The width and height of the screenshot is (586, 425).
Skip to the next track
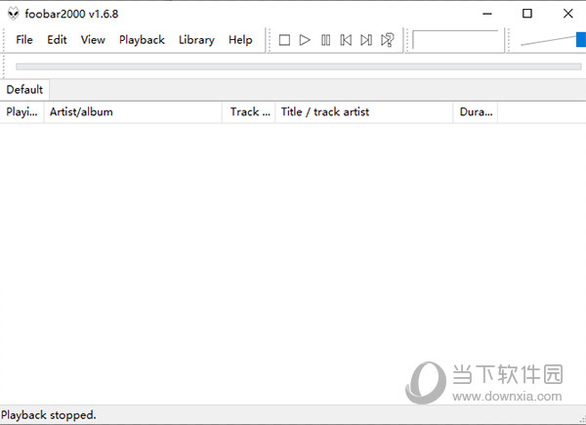(x=366, y=40)
